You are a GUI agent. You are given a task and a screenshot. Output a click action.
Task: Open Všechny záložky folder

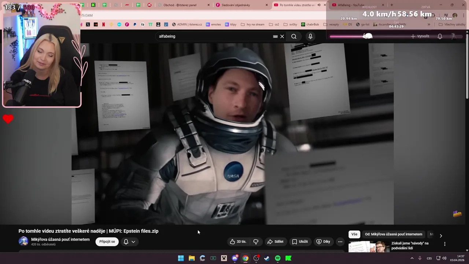(x=452, y=25)
